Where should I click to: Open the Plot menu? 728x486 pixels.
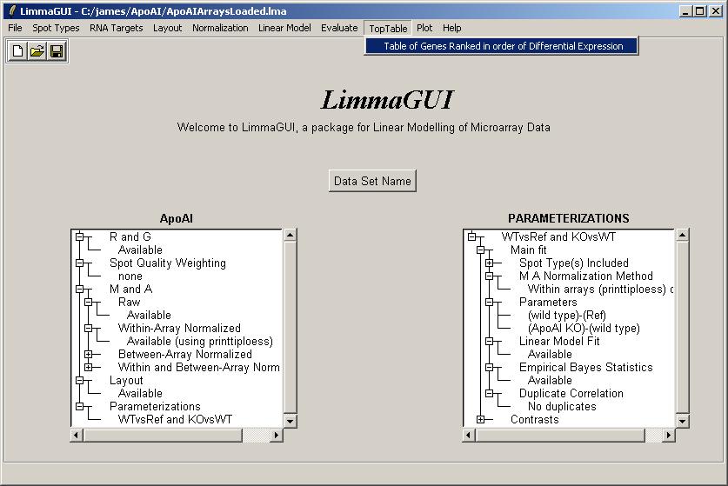[424, 28]
